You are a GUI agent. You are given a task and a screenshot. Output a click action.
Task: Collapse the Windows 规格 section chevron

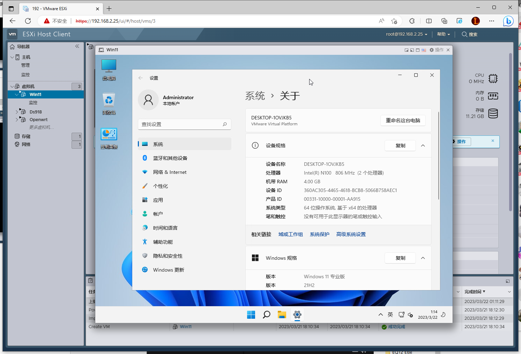(x=423, y=258)
